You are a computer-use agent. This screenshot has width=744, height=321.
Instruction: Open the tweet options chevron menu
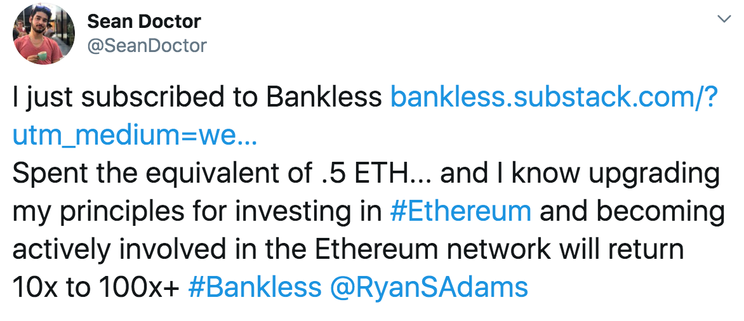click(724, 20)
